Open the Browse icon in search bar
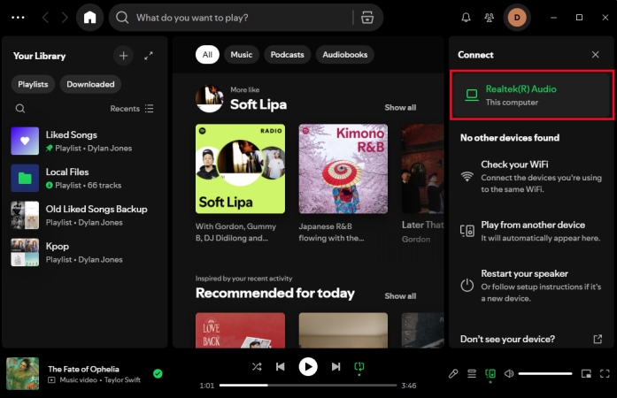This screenshot has width=617, height=398. [x=367, y=18]
